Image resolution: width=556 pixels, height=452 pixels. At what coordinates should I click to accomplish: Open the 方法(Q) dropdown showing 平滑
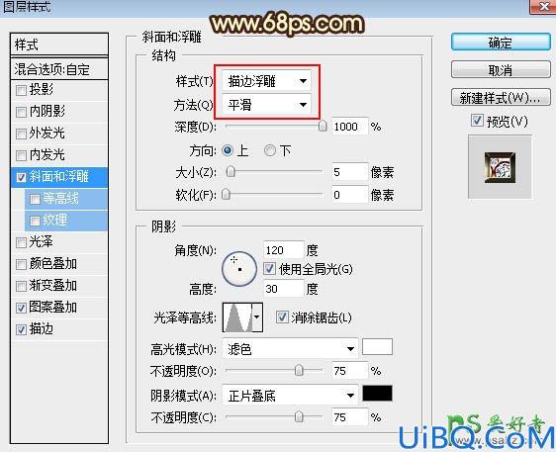tap(266, 104)
